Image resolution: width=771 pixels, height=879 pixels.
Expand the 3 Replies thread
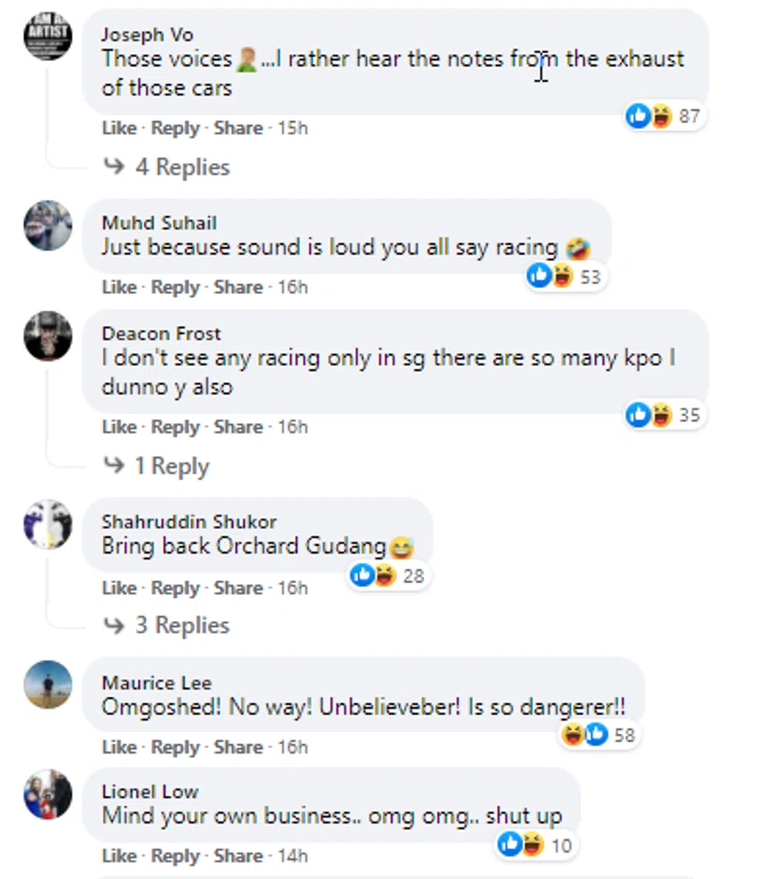pos(182,625)
